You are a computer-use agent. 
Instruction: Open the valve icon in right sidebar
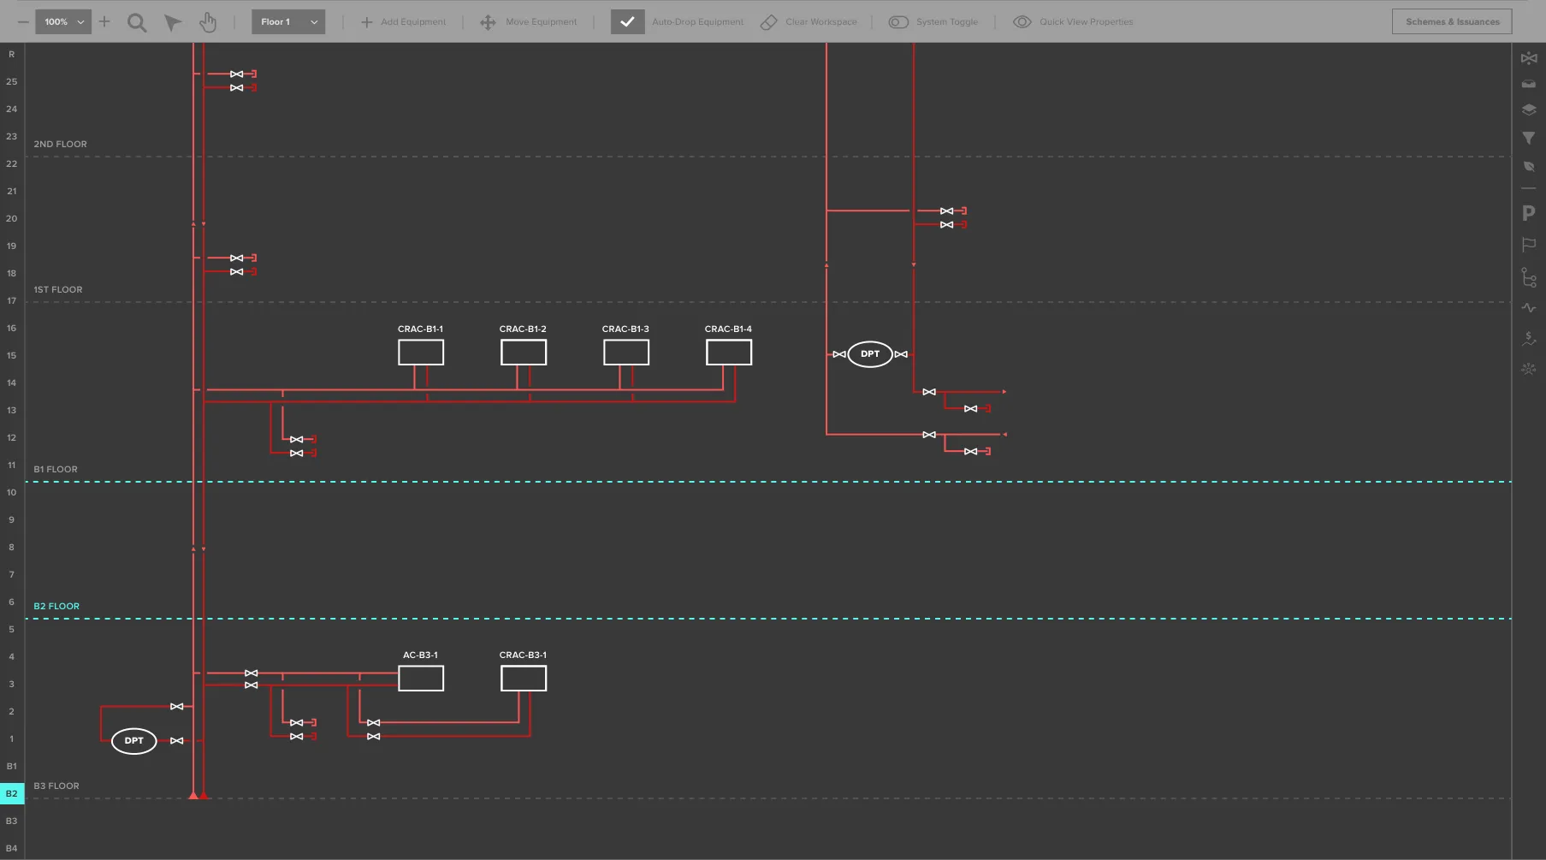(x=1529, y=58)
